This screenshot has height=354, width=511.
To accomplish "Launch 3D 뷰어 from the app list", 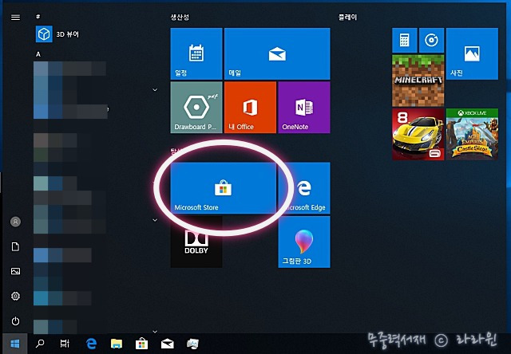I will [x=57, y=34].
